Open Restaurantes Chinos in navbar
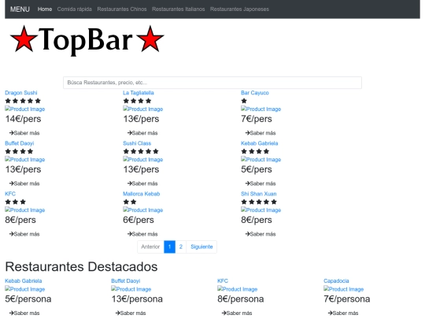Screen dimensions: 425x319 (122, 9)
